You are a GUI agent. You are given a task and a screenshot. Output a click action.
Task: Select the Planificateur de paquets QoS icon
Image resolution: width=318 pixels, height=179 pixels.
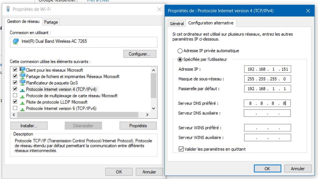click(22, 83)
